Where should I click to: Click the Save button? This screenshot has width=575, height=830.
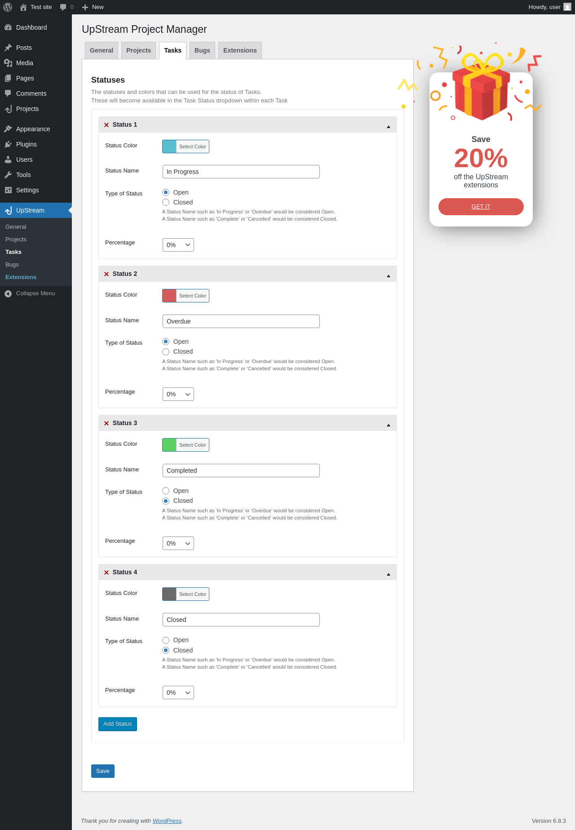tap(103, 771)
